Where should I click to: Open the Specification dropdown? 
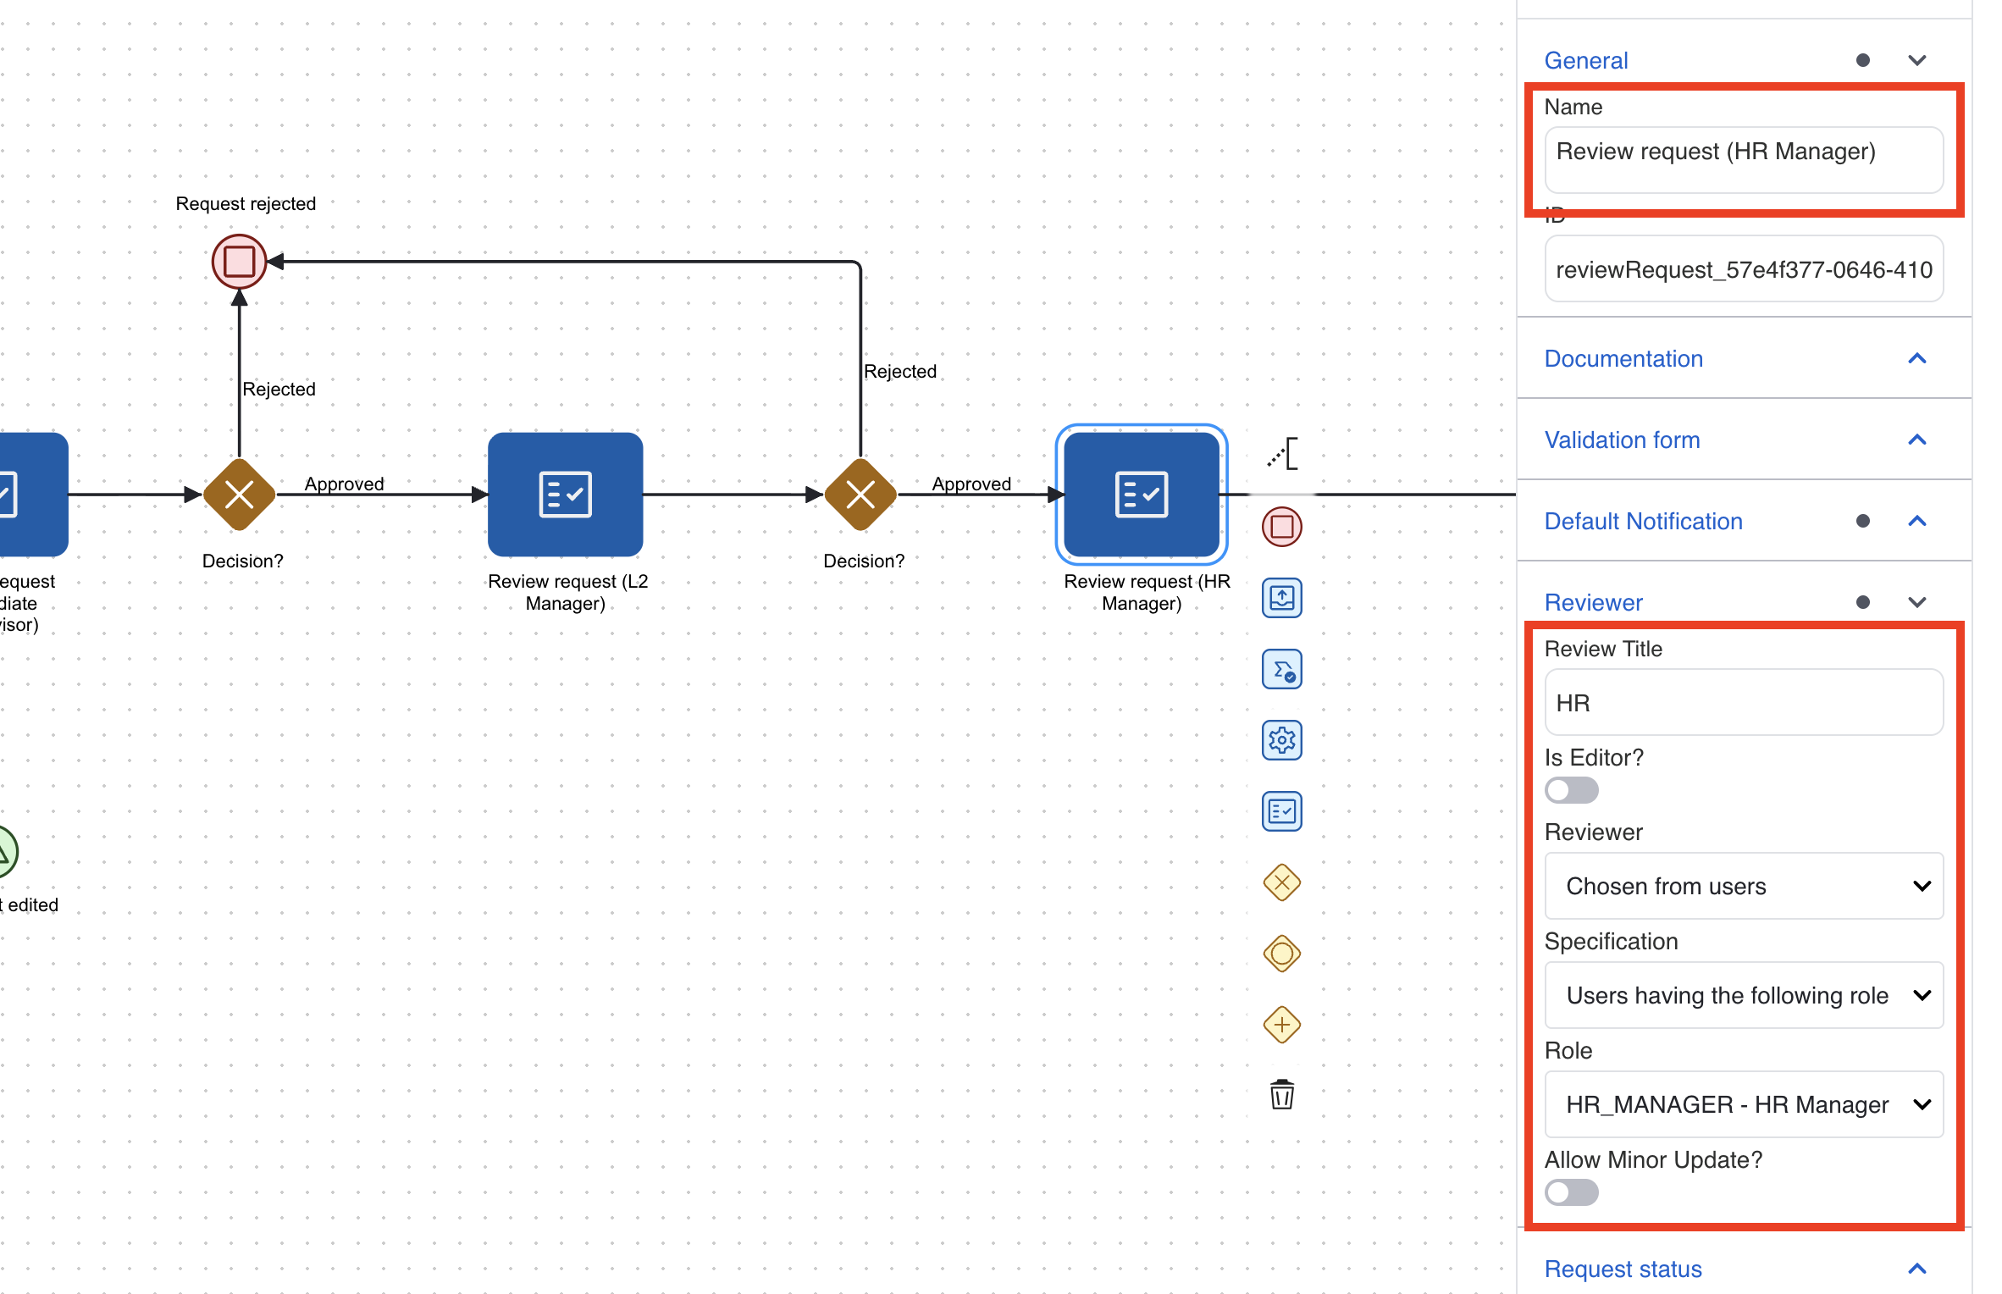[x=1744, y=995]
